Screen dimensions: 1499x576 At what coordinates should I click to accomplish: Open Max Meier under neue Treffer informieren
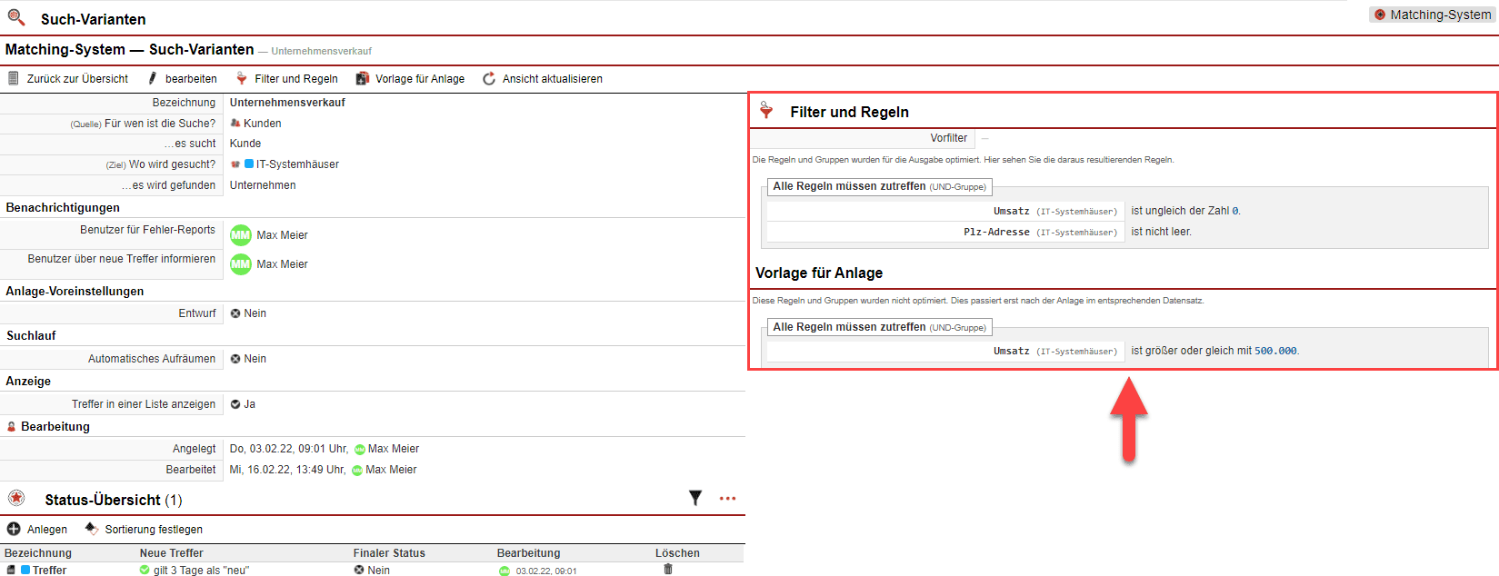point(281,264)
